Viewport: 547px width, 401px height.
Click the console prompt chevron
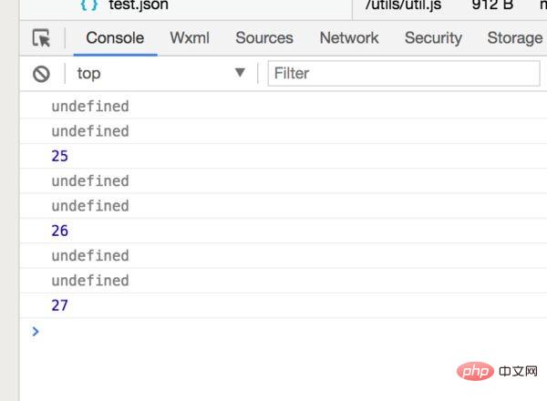(x=36, y=331)
